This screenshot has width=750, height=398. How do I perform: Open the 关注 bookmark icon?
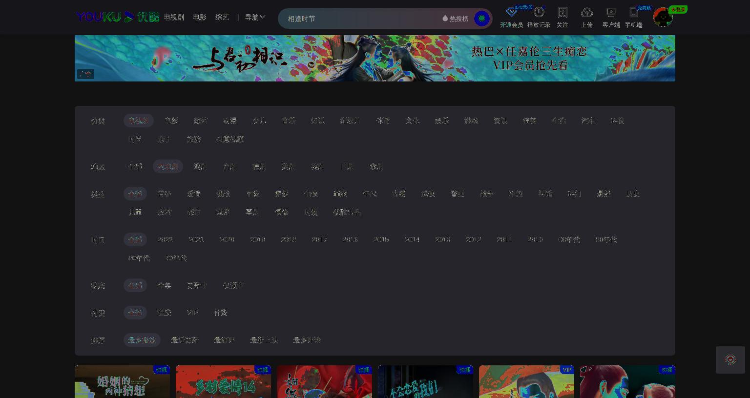pos(562,12)
